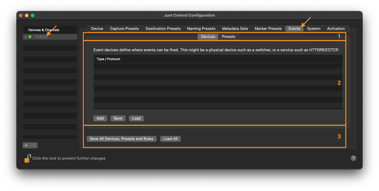Viewport: 379px width, 191px height.
Task: Select the Events tab
Action: tap(294, 29)
